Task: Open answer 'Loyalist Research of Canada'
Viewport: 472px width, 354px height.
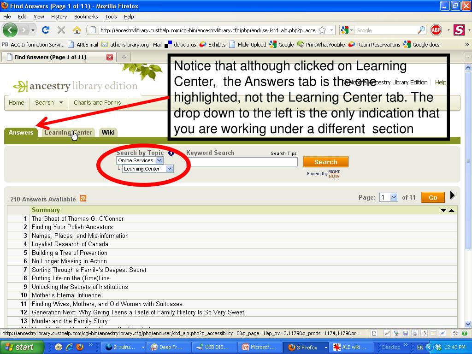Action: tap(70, 244)
